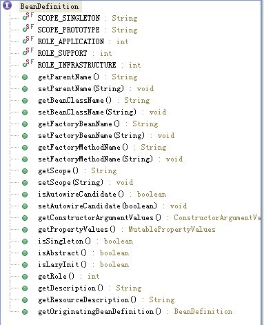Click the green method icon beside getOriginatingBeanDefinition()
The height and width of the screenshot is (325, 264).
[25, 312]
